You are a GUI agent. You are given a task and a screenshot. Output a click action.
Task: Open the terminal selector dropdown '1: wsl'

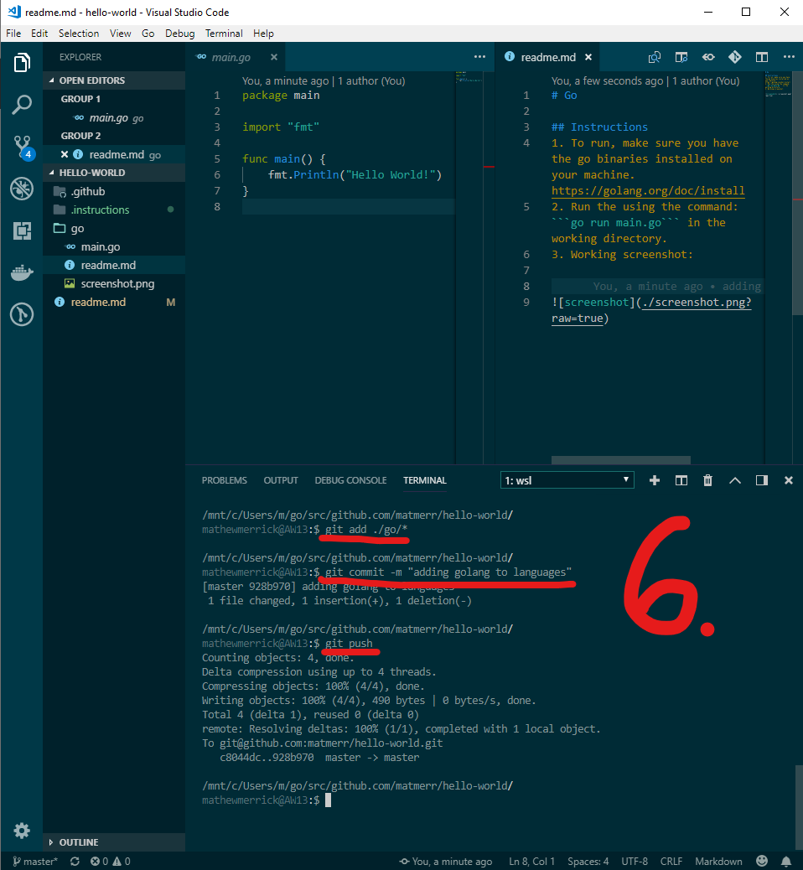(567, 480)
